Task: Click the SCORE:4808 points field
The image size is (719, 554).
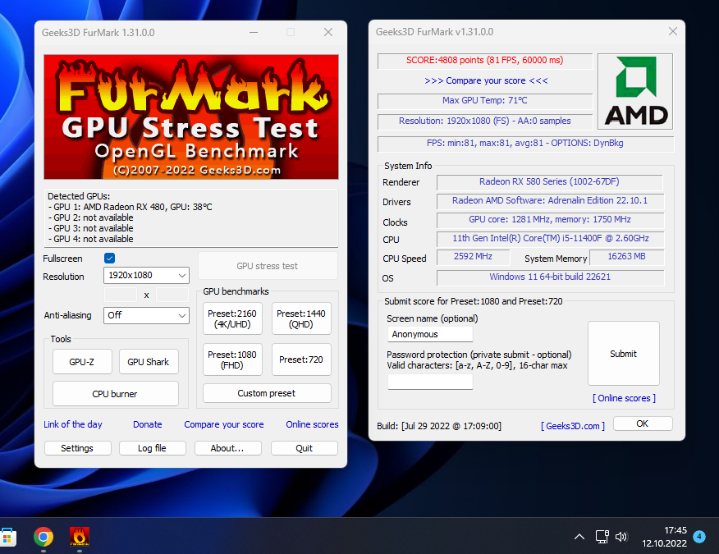Action: coord(485,61)
